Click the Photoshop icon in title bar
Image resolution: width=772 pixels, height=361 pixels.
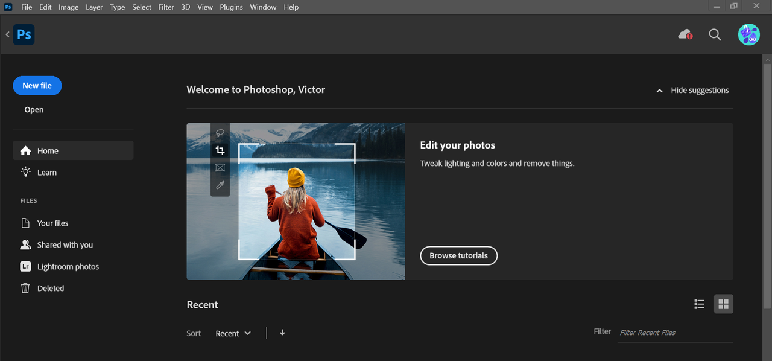(x=8, y=7)
